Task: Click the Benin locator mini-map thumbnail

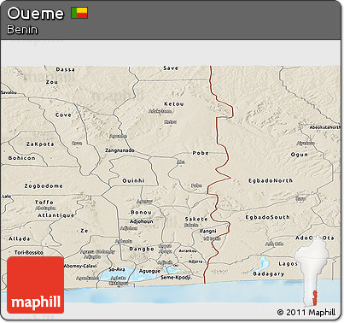Action: coord(312,272)
